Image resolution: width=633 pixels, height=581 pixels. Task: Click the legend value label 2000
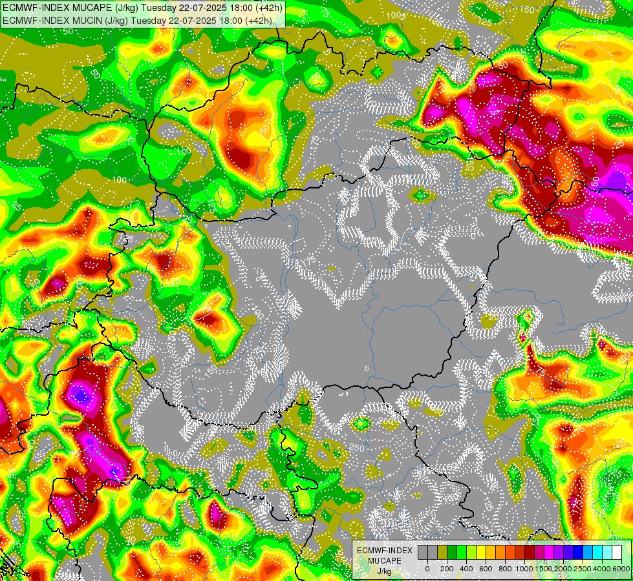[564, 569]
